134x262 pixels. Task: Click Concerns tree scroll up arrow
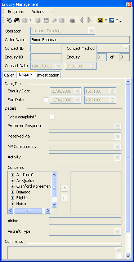[54, 175]
